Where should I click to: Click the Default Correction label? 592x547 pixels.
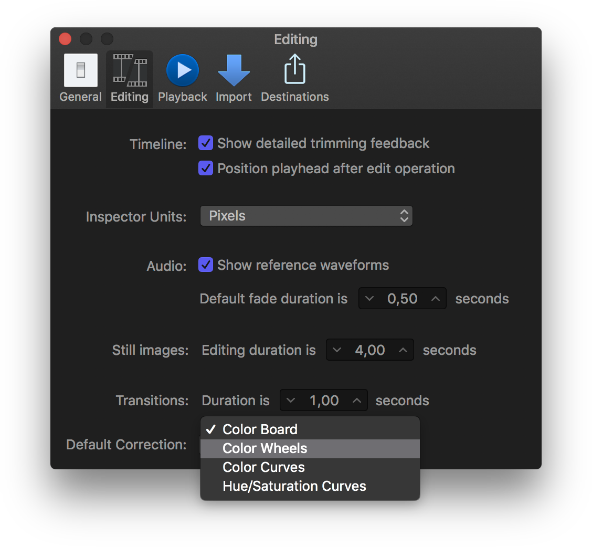click(126, 445)
